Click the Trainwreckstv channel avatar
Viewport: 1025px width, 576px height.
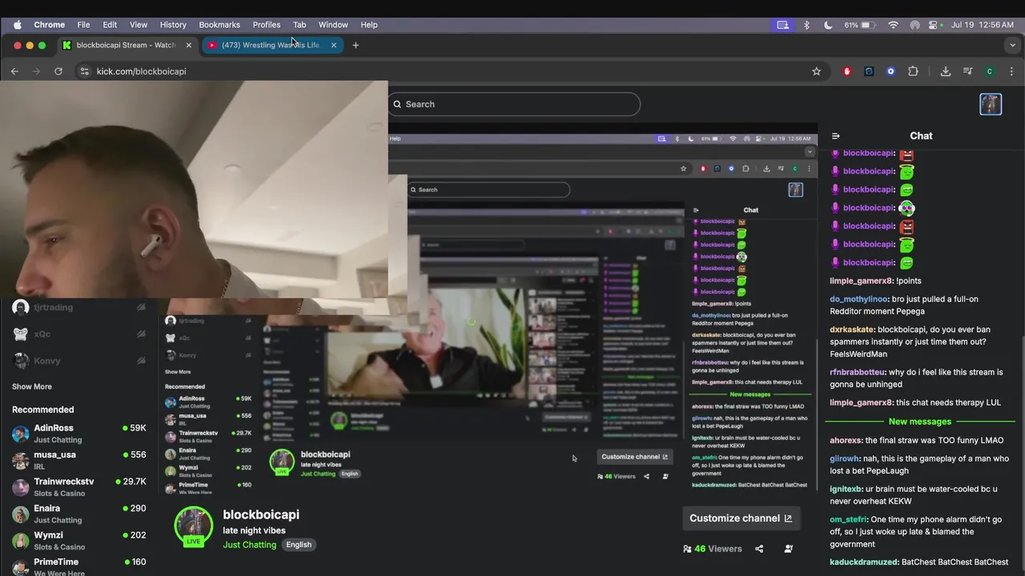coord(21,487)
